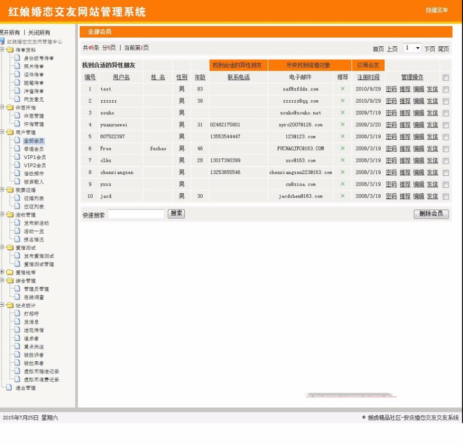The image size is (463, 444).
Task: Tick the checkbox for user jacd
Action: [x=446, y=196]
